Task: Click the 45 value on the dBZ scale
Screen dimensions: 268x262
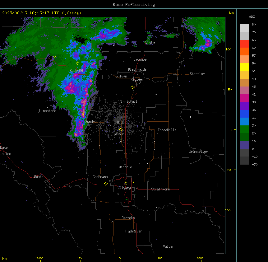Action: tap(254, 87)
